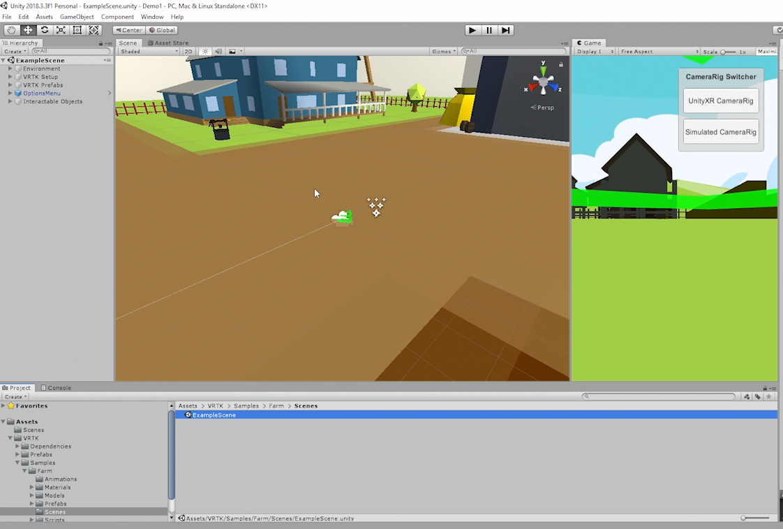Toggle Scene effects image icon
The width and height of the screenshot is (783, 529).
coord(232,51)
